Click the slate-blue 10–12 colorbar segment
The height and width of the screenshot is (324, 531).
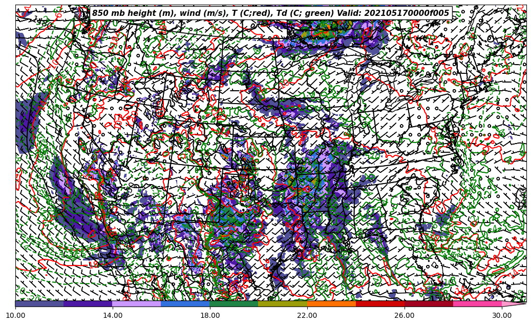(x=39, y=303)
